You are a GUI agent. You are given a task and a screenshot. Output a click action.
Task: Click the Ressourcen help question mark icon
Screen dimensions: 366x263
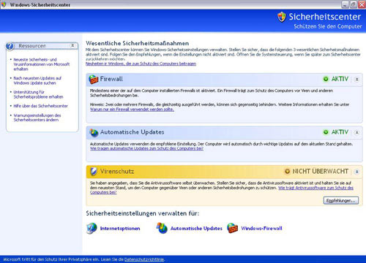click(x=10, y=46)
